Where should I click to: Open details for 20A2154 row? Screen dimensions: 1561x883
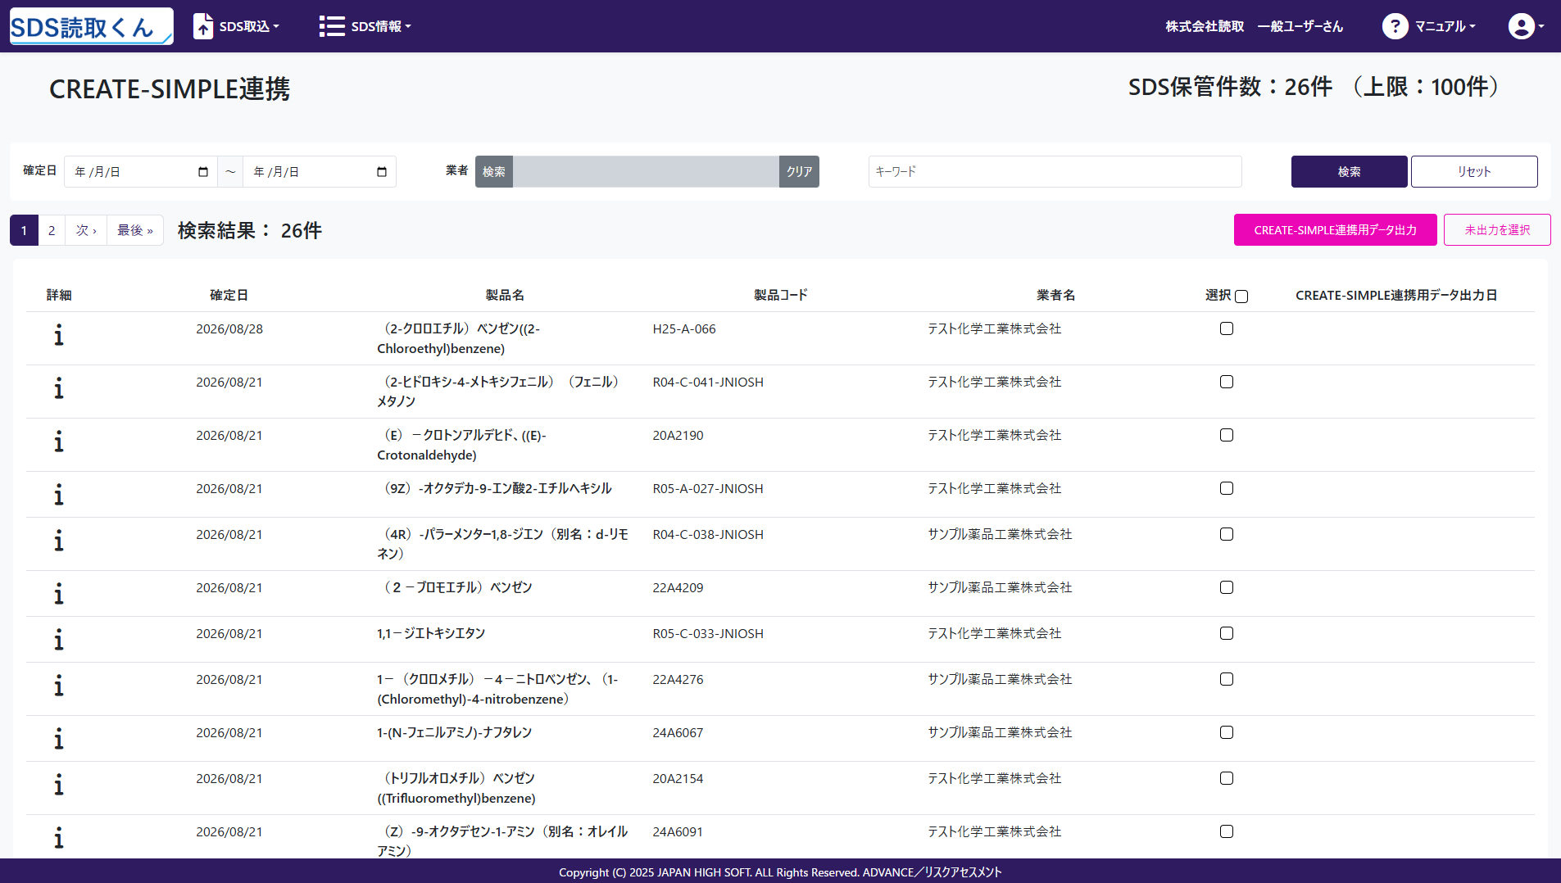(x=58, y=785)
